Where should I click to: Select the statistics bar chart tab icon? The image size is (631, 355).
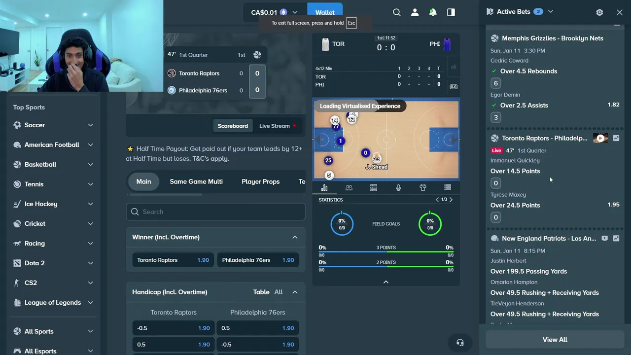(x=324, y=187)
